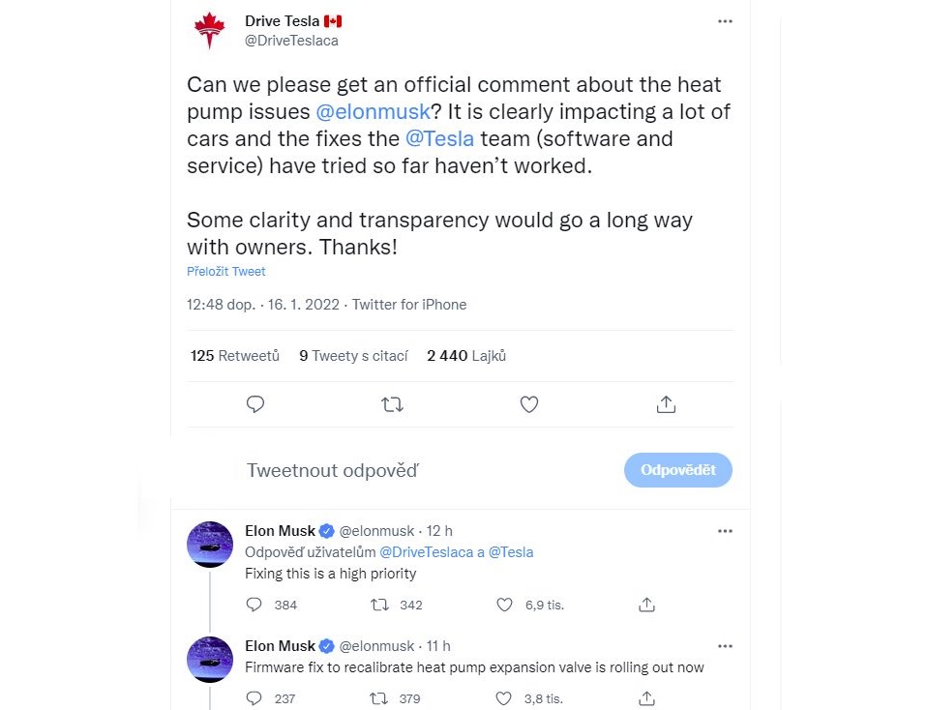Open more options on 'Fixing this' reply

(x=725, y=531)
